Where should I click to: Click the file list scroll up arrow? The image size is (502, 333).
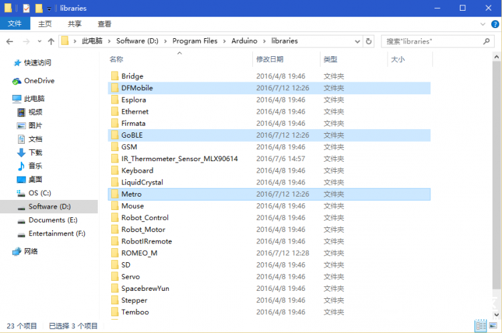coord(496,58)
